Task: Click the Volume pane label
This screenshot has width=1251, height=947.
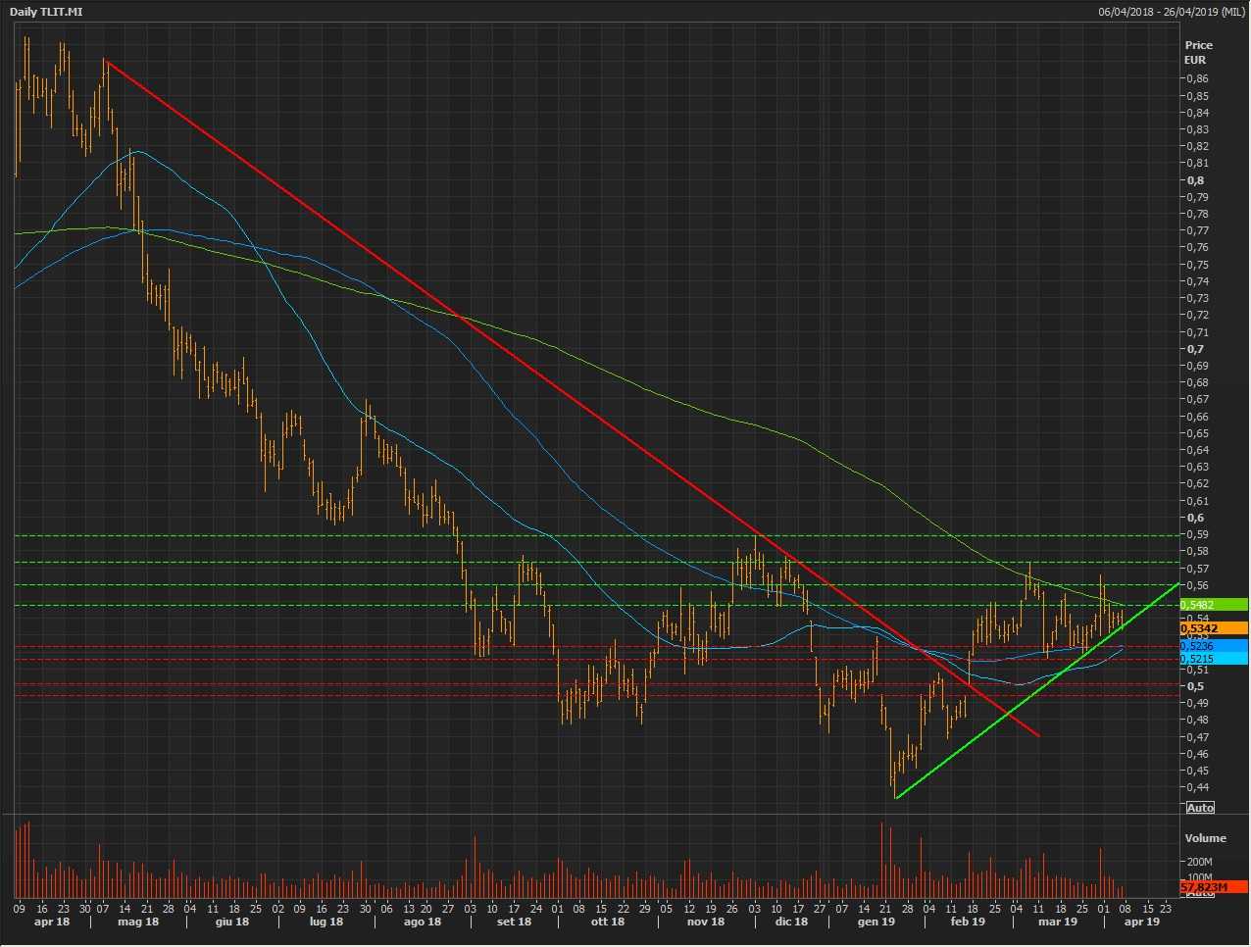Action: (x=1205, y=838)
